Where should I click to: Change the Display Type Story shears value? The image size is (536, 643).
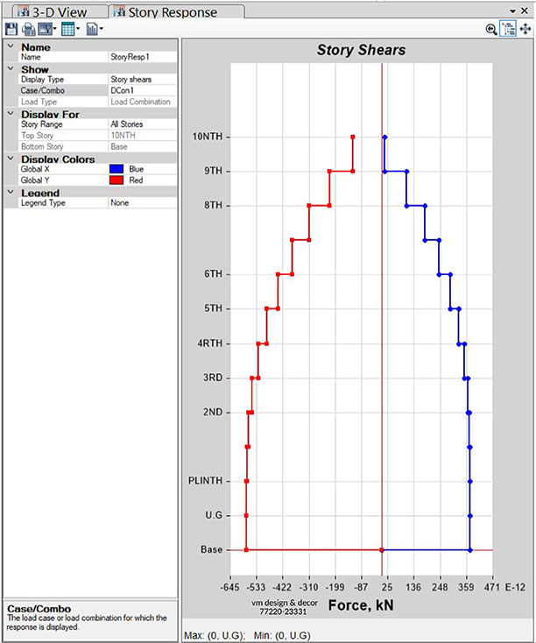pyautogui.click(x=142, y=79)
